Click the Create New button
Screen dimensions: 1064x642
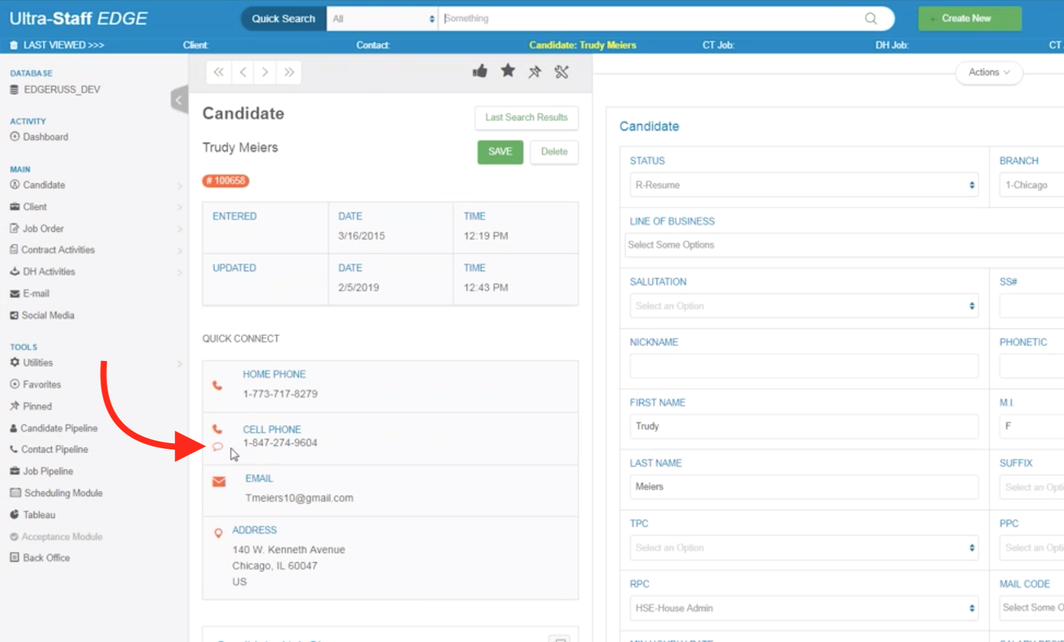pyautogui.click(x=970, y=19)
